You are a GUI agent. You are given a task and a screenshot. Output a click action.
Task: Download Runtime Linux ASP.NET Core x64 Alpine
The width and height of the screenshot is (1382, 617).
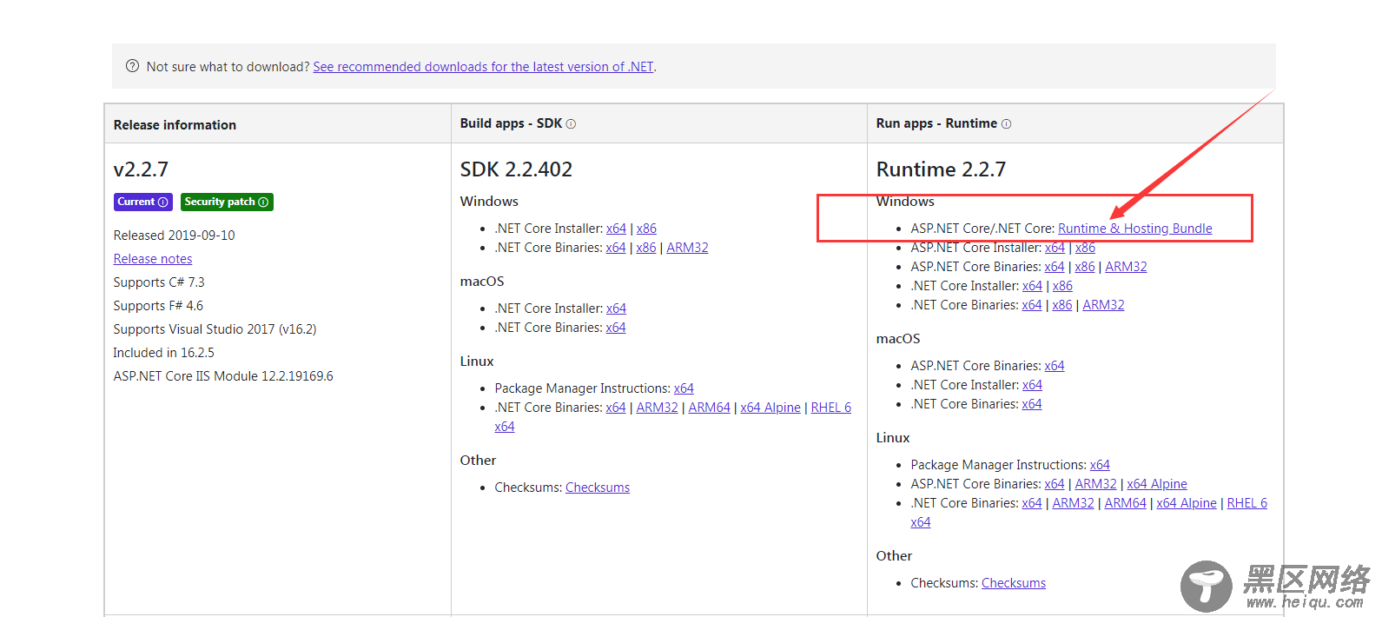pos(1157,484)
